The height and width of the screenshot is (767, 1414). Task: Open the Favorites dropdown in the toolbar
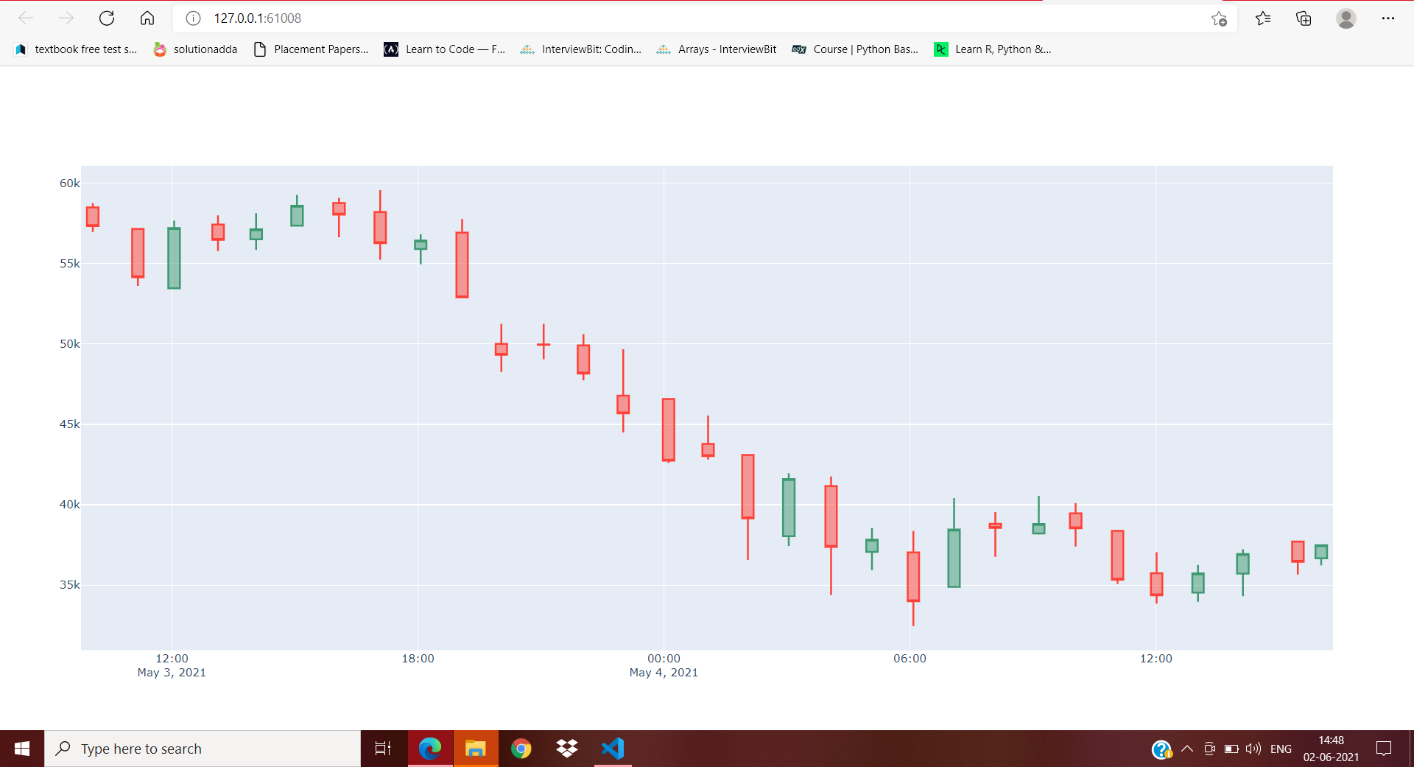point(1263,18)
